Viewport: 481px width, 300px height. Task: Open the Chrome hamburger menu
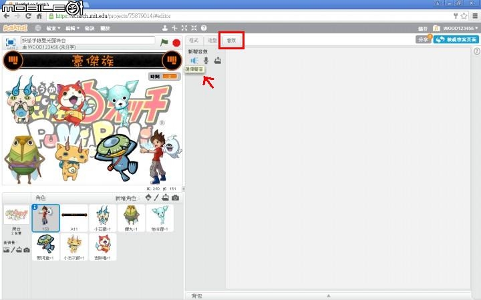[475, 16]
